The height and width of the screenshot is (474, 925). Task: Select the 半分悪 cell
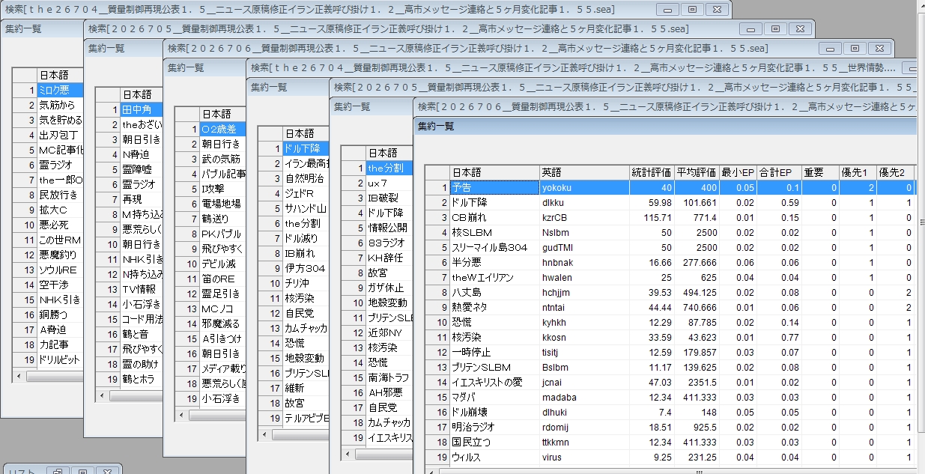click(494, 262)
